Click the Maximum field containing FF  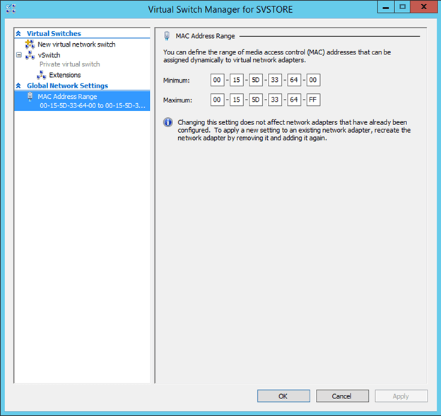(x=313, y=100)
